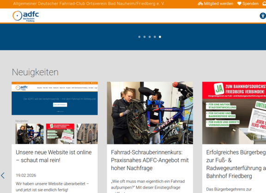
Task: Open article 'Unsere neue Website ist online'
Action: (x=54, y=156)
